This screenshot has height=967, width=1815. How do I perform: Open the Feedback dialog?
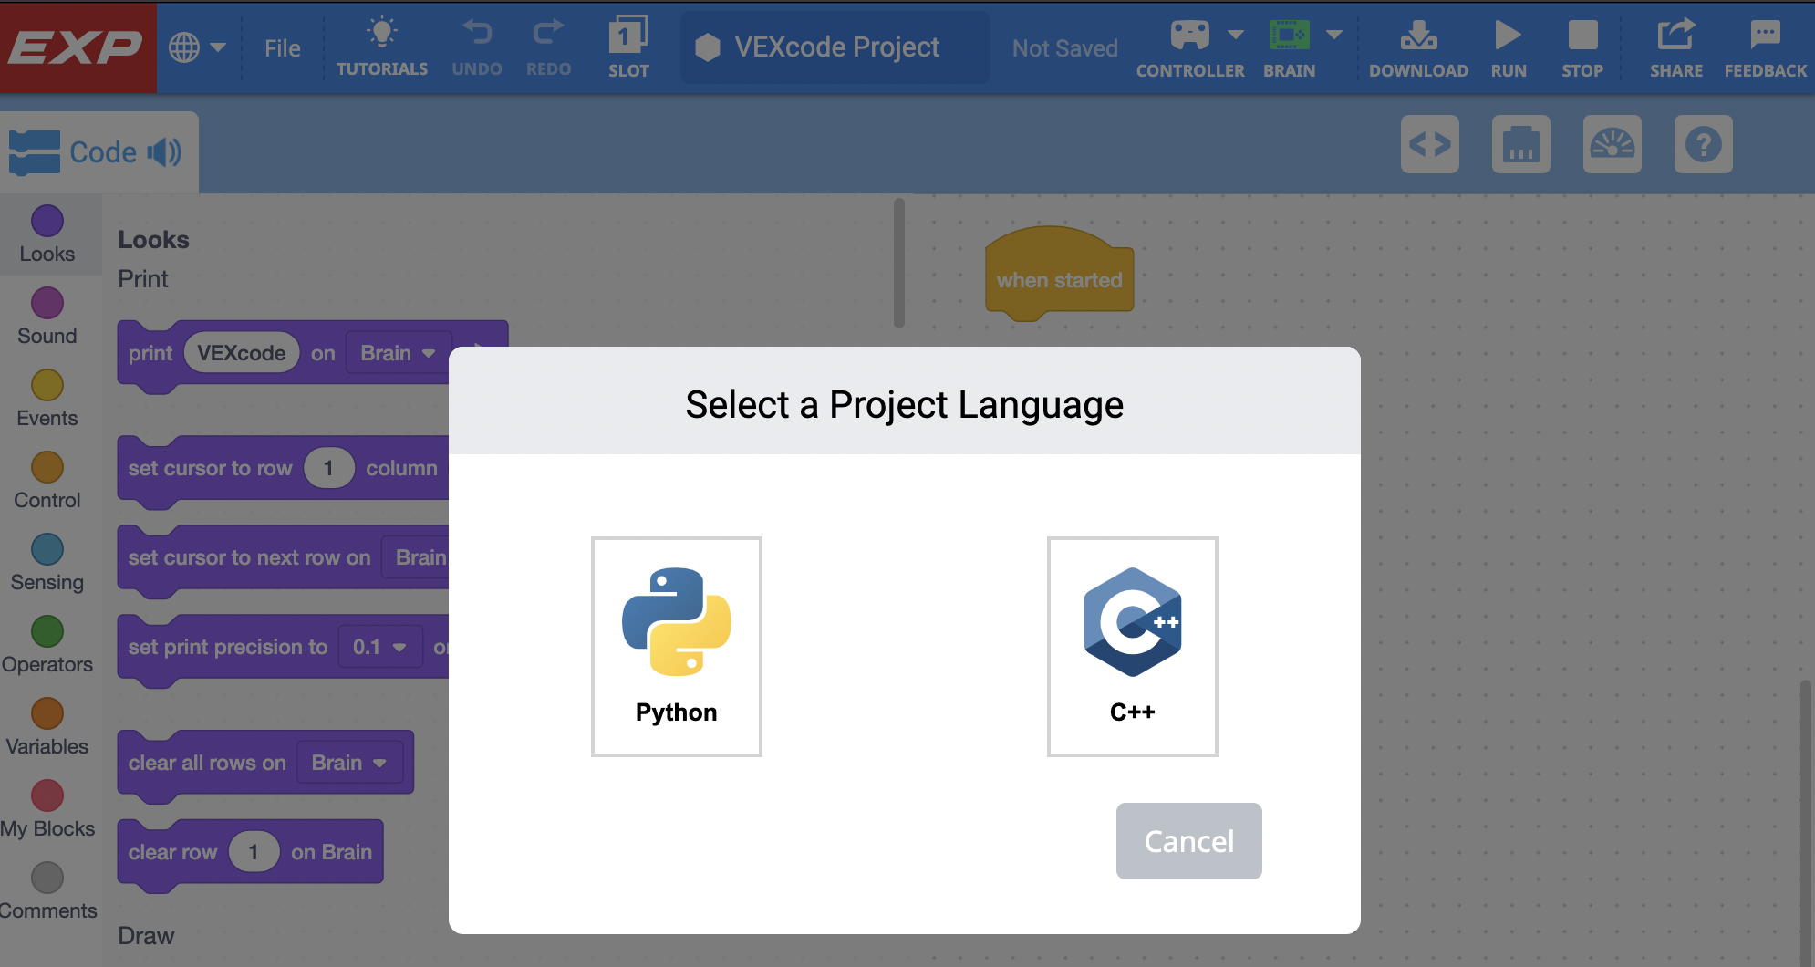(x=1765, y=47)
